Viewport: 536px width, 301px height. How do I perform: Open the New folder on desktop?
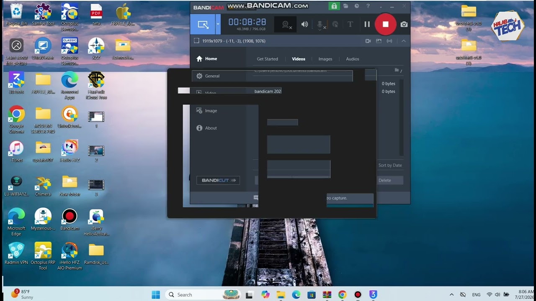click(70, 186)
